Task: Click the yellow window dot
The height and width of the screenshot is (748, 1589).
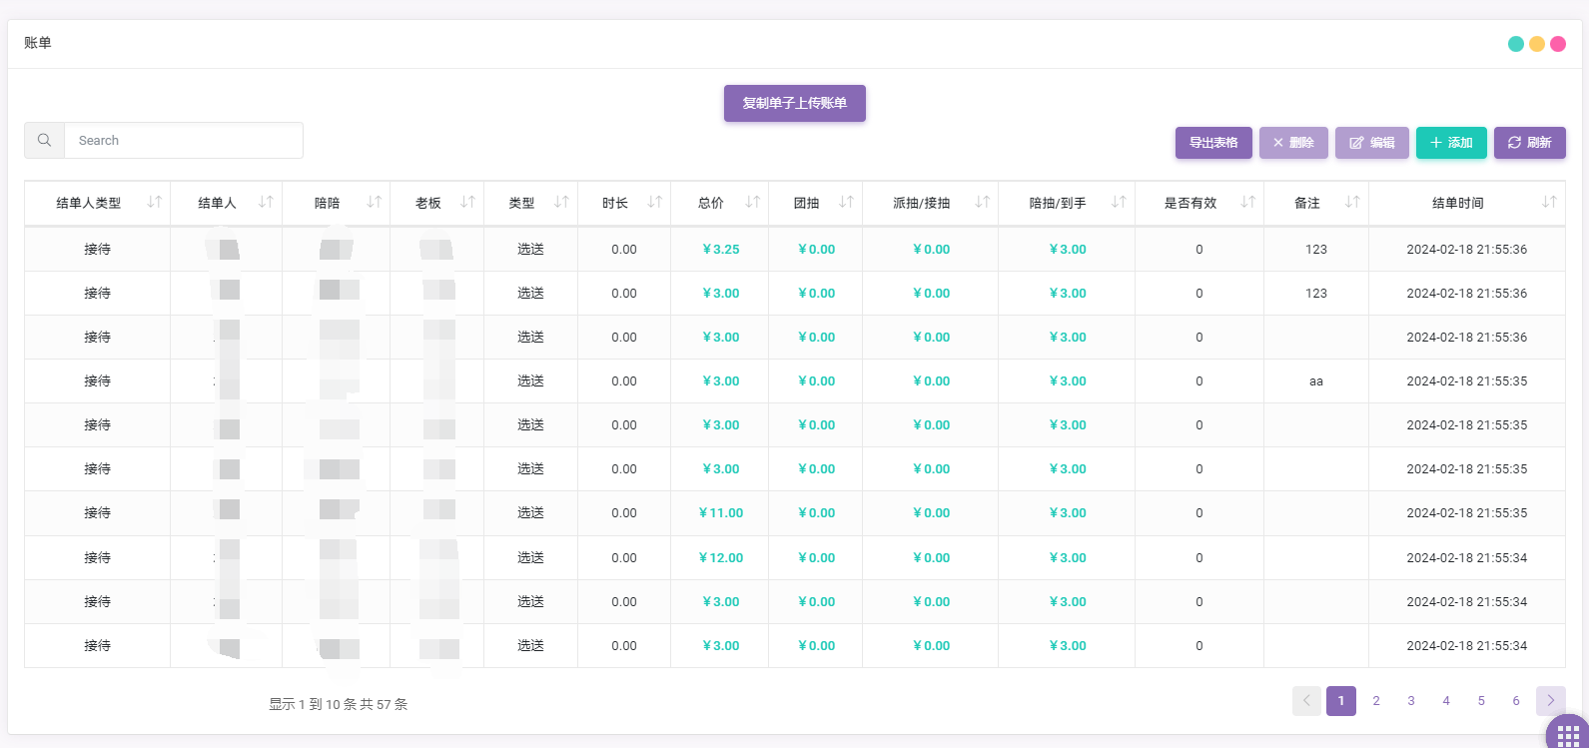Action: (1537, 44)
